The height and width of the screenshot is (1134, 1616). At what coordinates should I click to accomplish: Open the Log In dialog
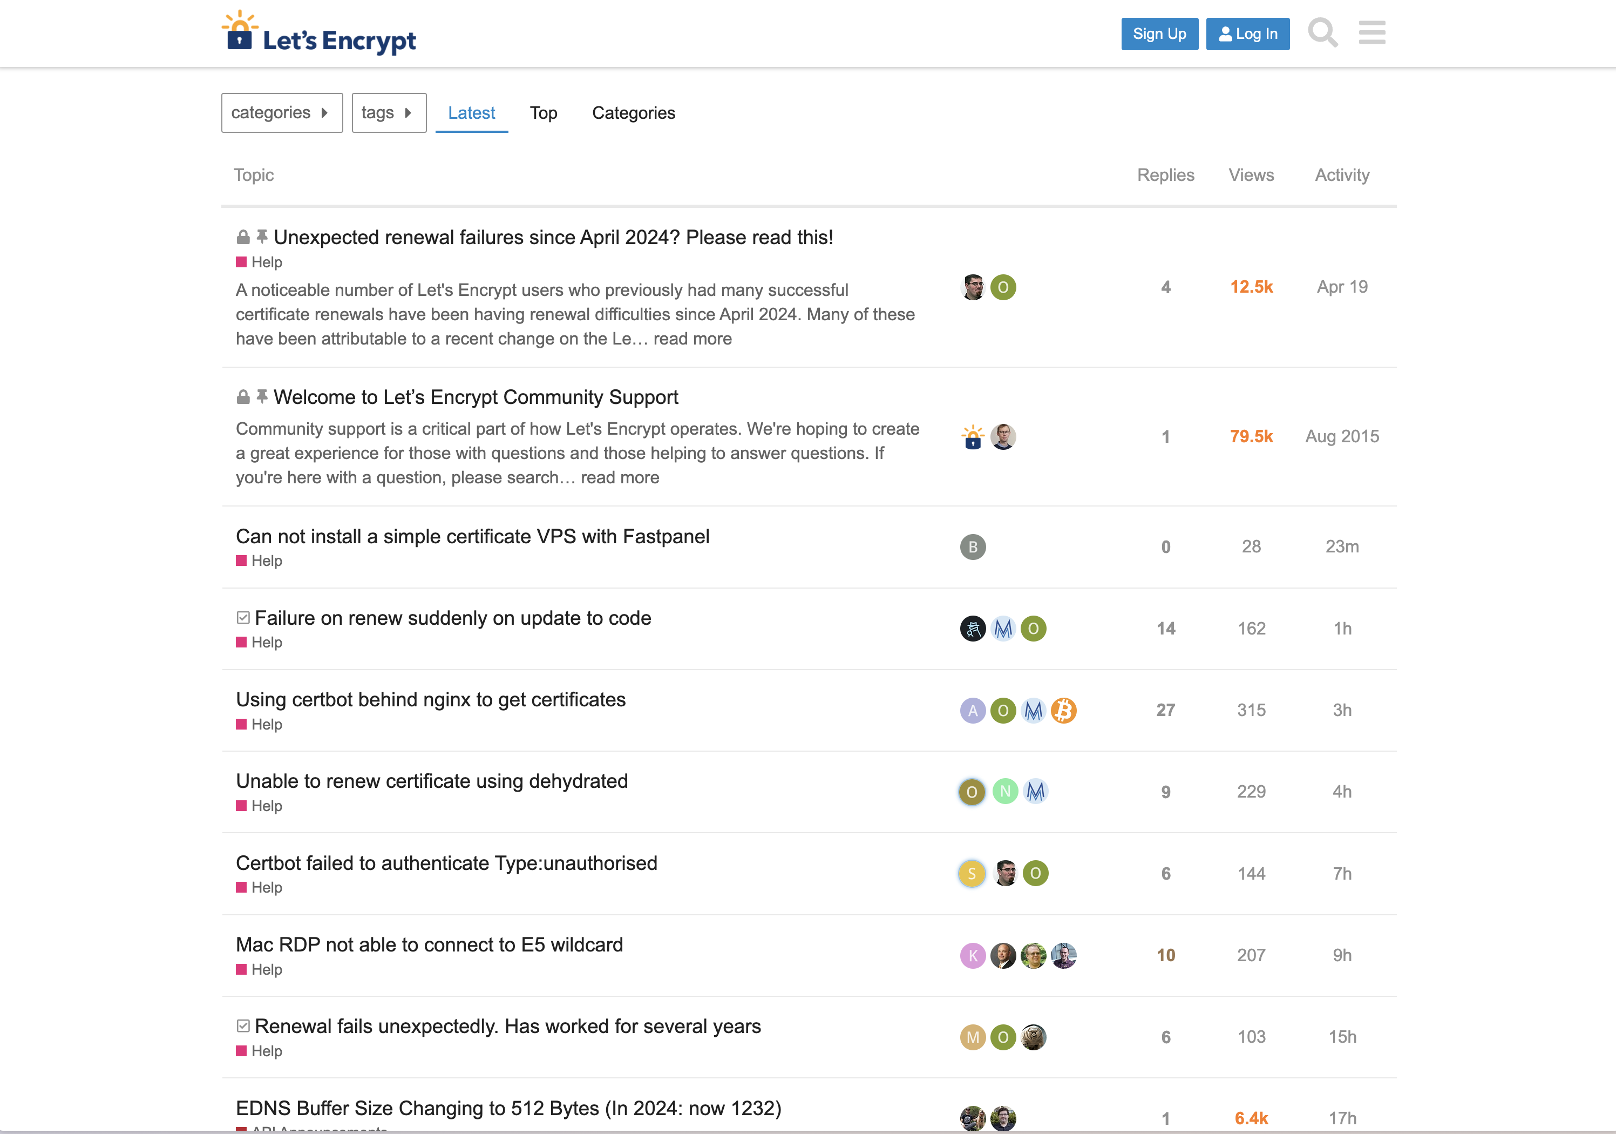tap(1247, 33)
